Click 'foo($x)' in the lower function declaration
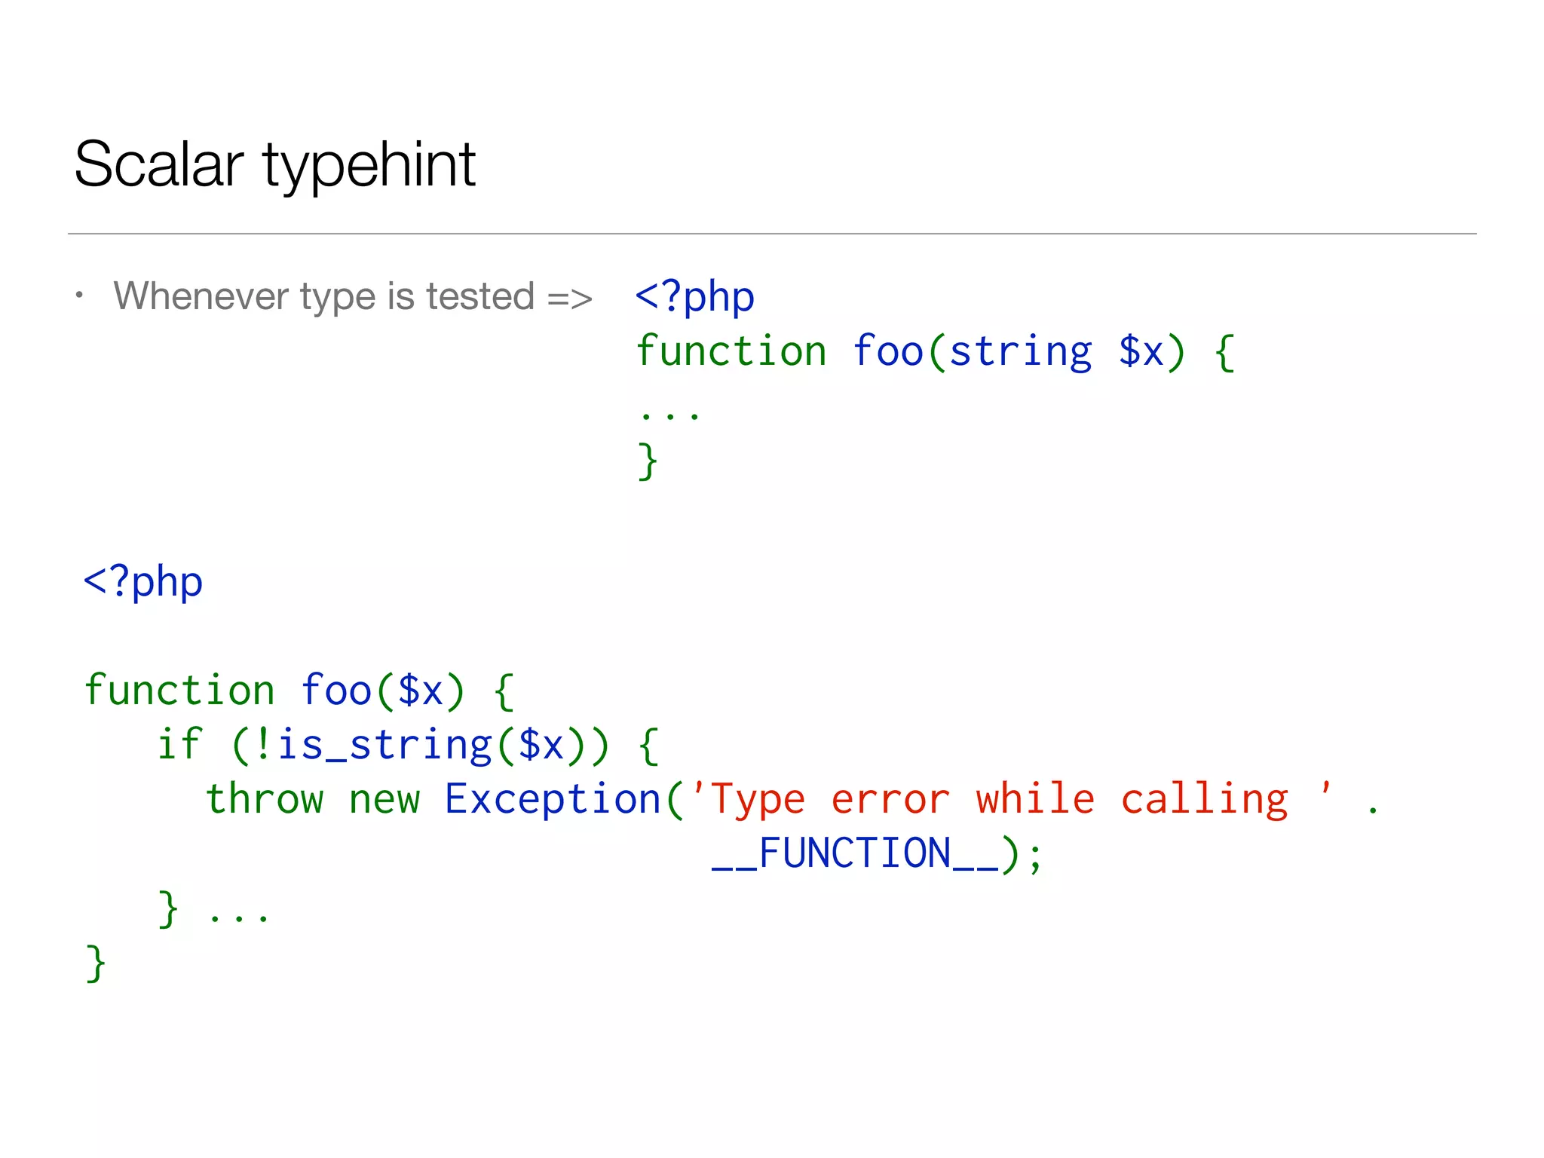The image size is (1544, 1158). point(382,690)
